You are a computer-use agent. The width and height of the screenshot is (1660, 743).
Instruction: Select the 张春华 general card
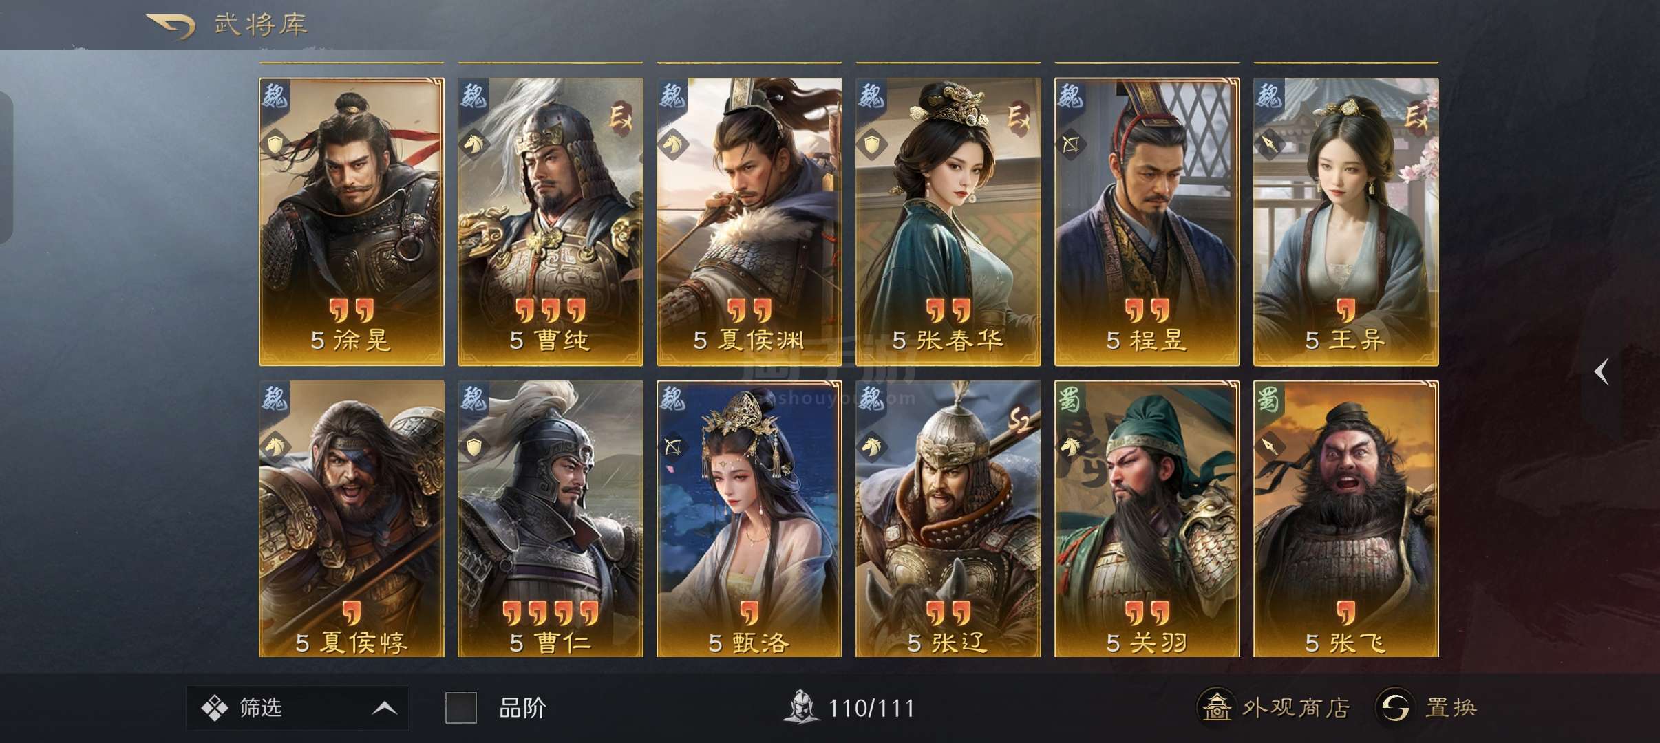(948, 222)
